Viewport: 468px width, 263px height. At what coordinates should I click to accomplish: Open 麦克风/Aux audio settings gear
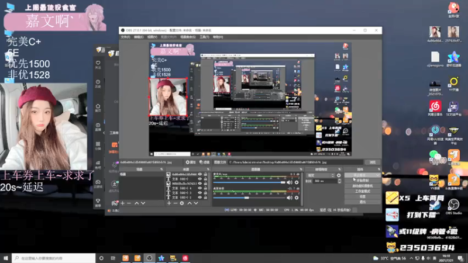[297, 182]
